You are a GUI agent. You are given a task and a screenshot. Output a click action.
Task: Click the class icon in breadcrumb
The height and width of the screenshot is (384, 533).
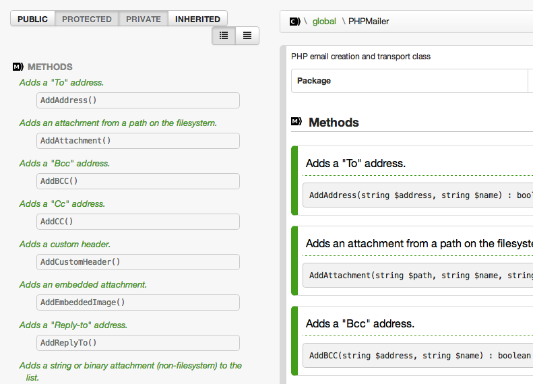(x=294, y=22)
